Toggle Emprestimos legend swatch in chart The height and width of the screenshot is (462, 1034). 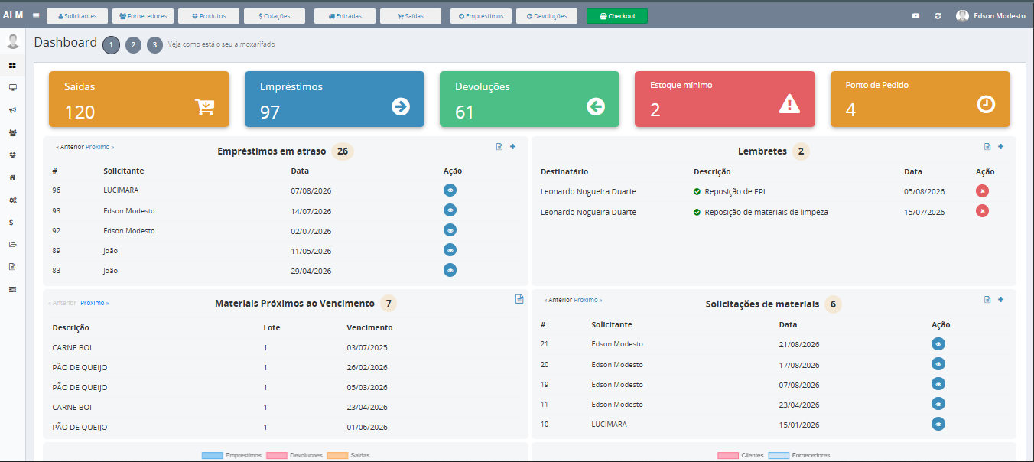click(212, 456)
